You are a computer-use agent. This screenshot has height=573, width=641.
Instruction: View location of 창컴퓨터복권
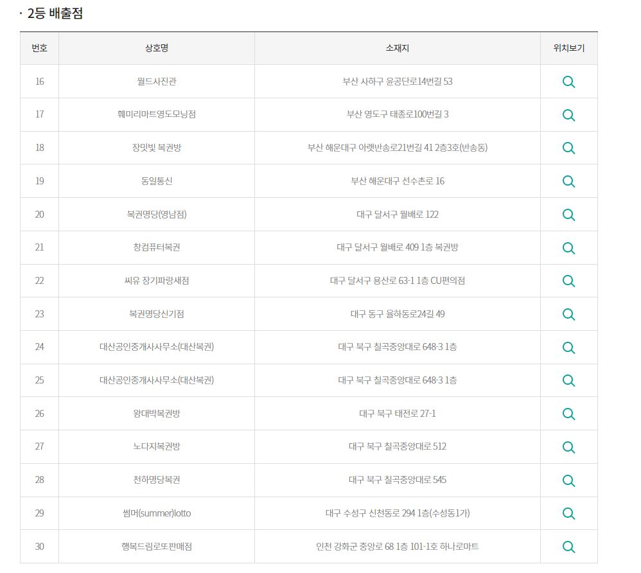pos(568,248)
